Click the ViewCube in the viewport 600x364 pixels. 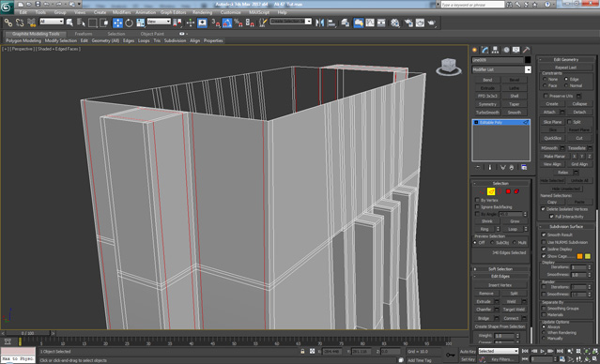click(449, 67)
